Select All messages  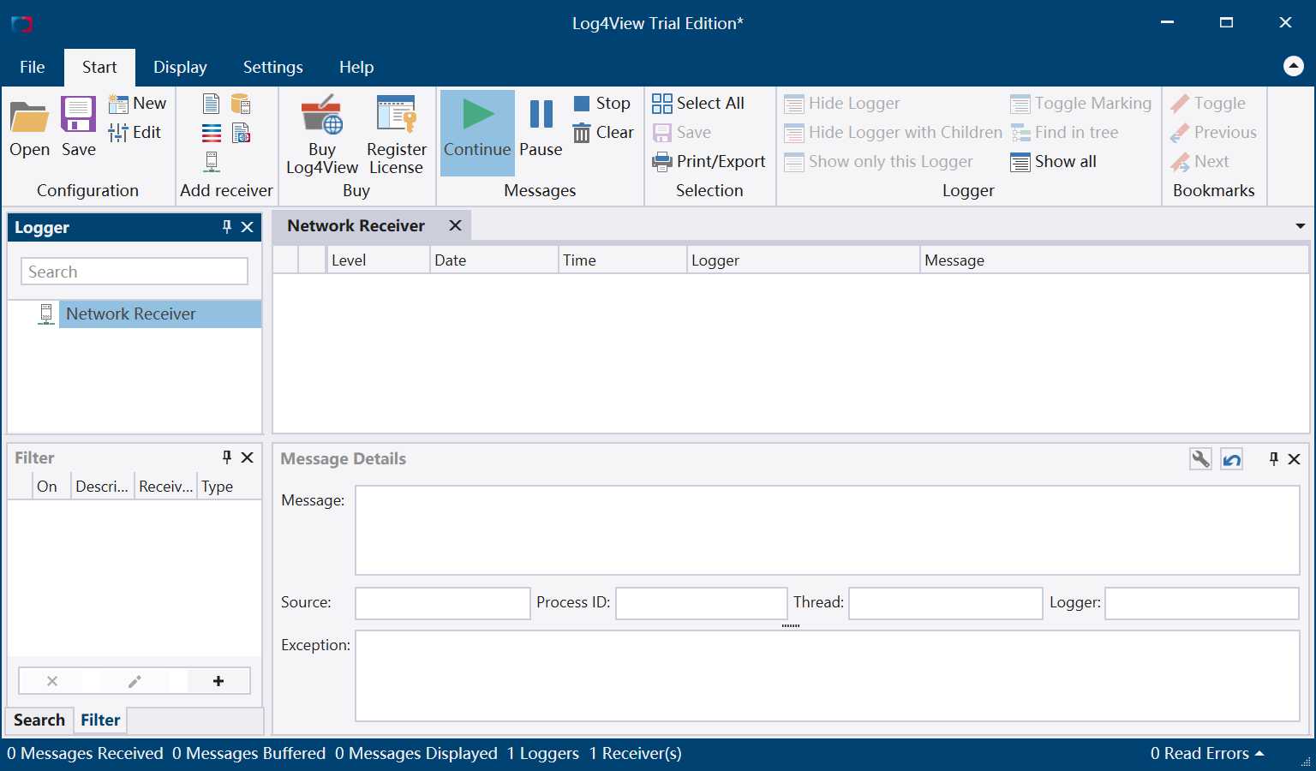(x=698, y=104)
